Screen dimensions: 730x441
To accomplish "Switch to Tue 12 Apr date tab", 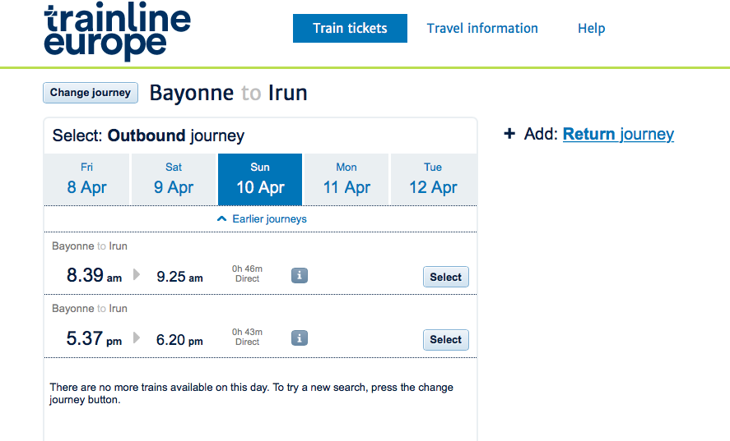I will 434,179.
